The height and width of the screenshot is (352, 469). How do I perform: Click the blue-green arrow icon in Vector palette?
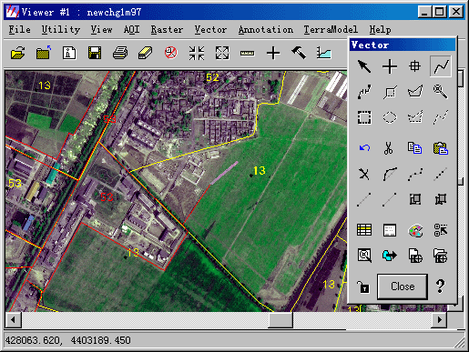(x=390, y=256)
